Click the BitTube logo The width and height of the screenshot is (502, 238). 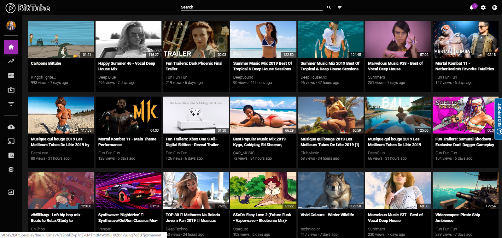(28, 8)
